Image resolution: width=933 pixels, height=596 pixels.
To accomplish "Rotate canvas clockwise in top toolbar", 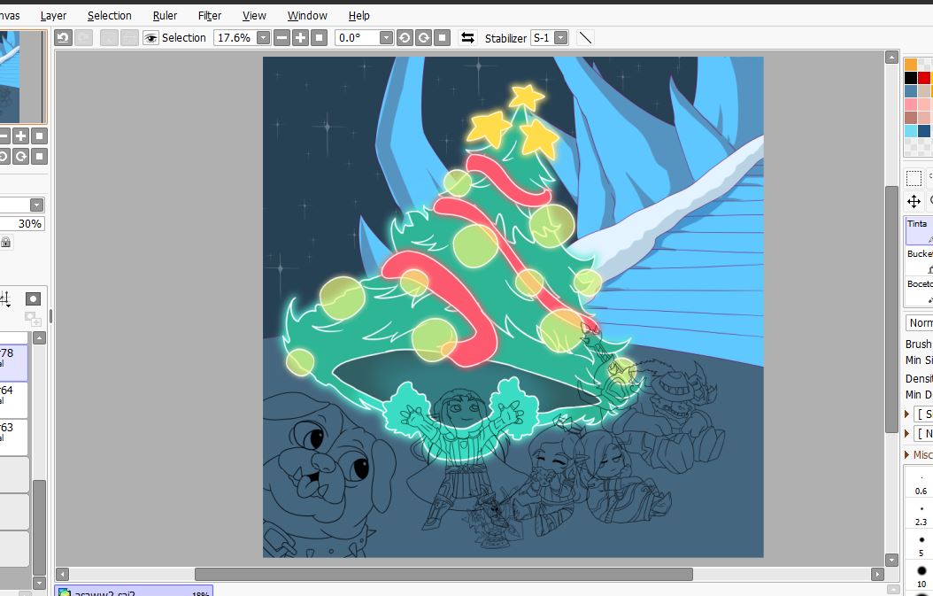I will point(424,38).
